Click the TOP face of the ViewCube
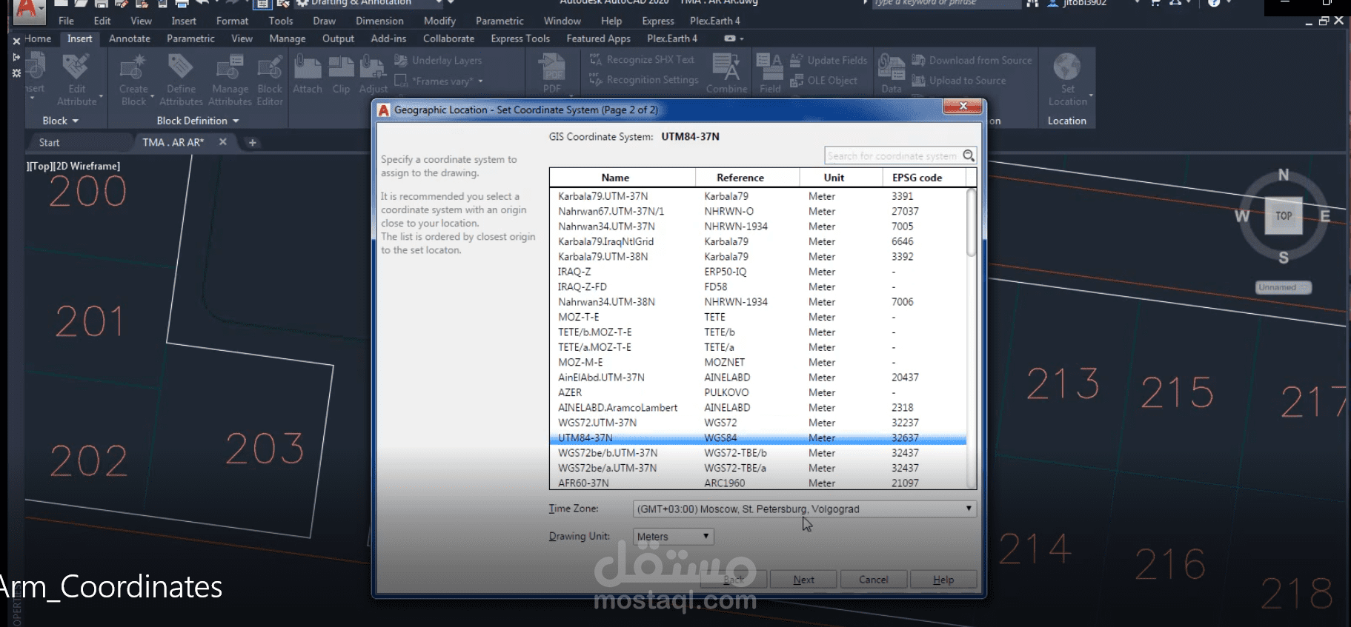The image size is (1351, 627). [1284, 216]
